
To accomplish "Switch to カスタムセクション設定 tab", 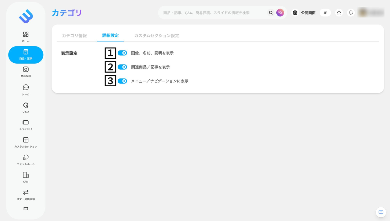I will pos(157,36).
